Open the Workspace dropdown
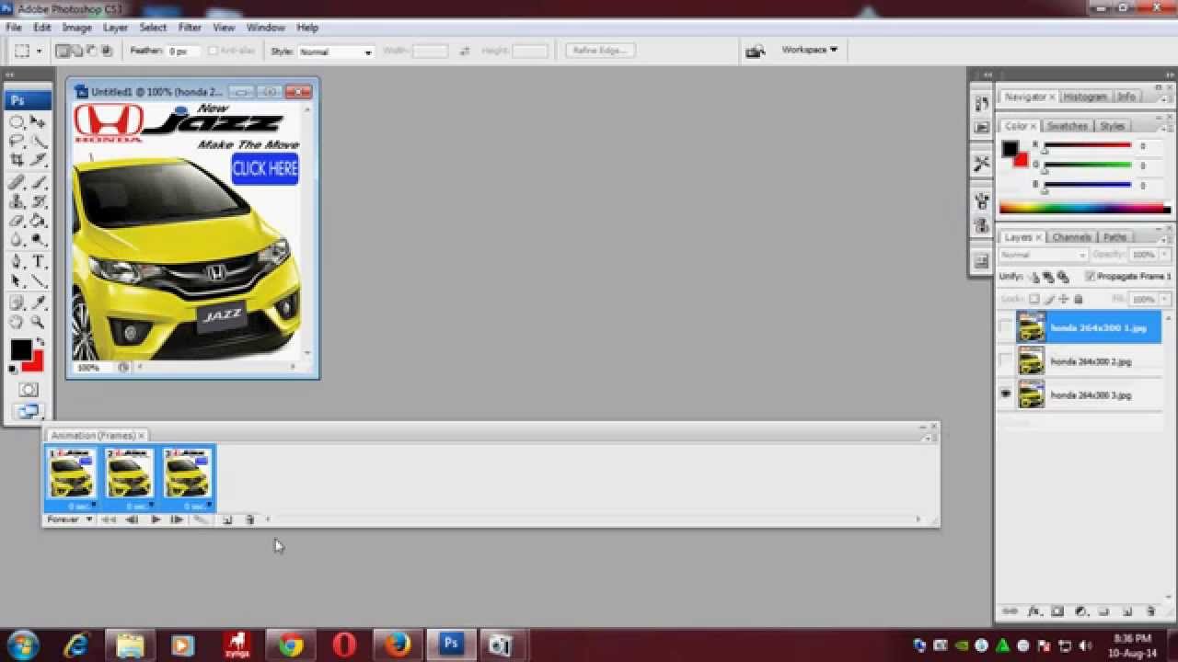Screen dimensions: 1178x662 click(809, 50)
